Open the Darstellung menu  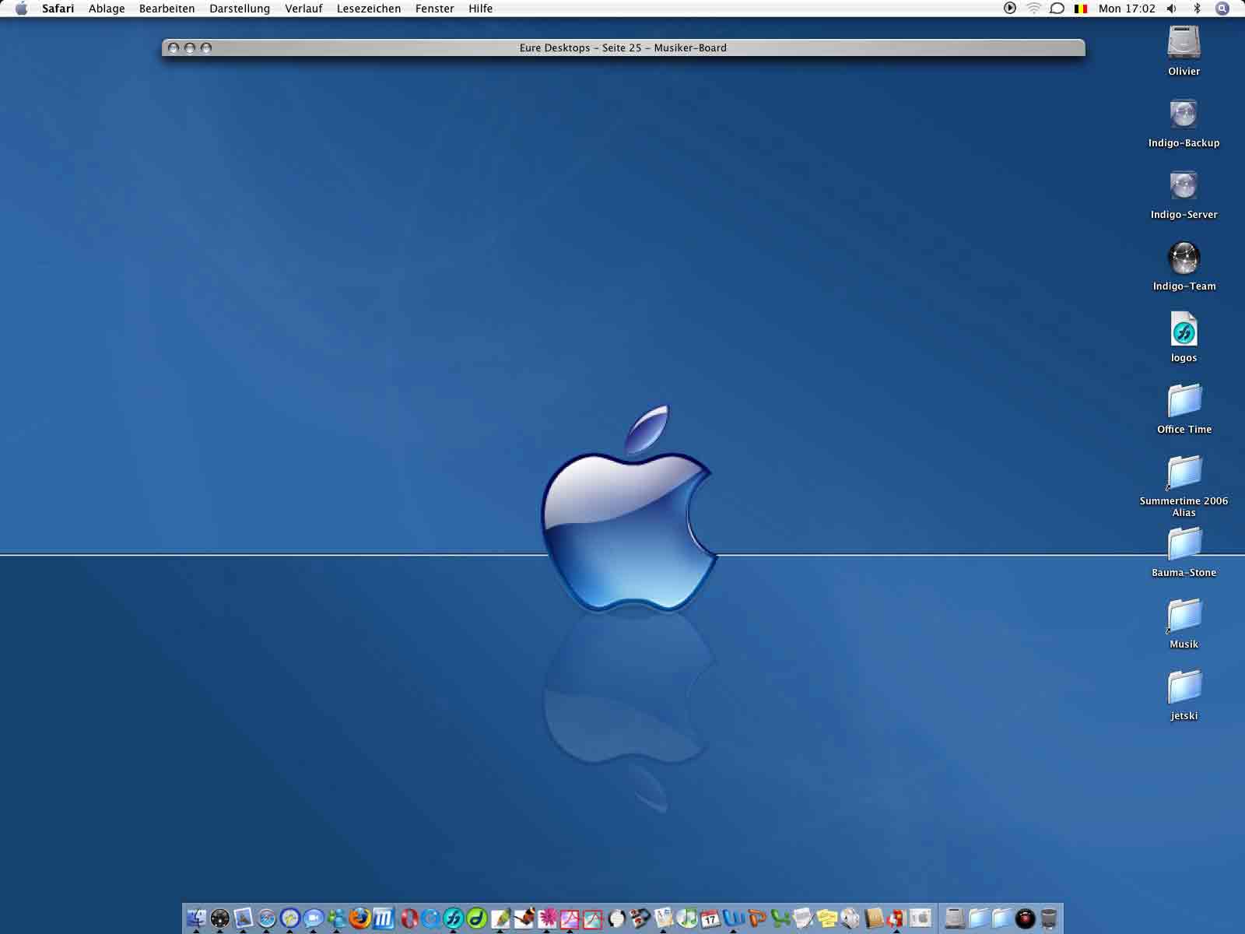(240, 9)
